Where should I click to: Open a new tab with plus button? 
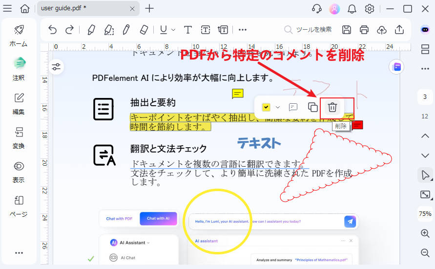click(x=149, y=9)
